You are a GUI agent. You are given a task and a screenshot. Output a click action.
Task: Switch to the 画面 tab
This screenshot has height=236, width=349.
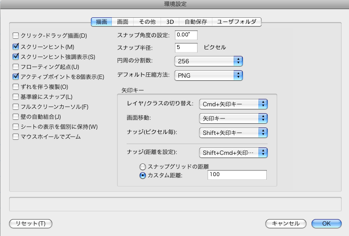[x=122, y=22]
